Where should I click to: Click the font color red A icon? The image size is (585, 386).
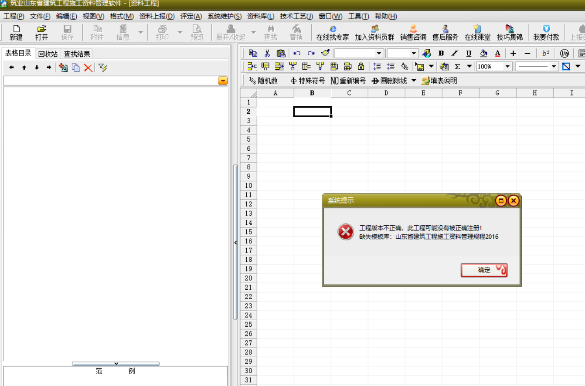497,54
